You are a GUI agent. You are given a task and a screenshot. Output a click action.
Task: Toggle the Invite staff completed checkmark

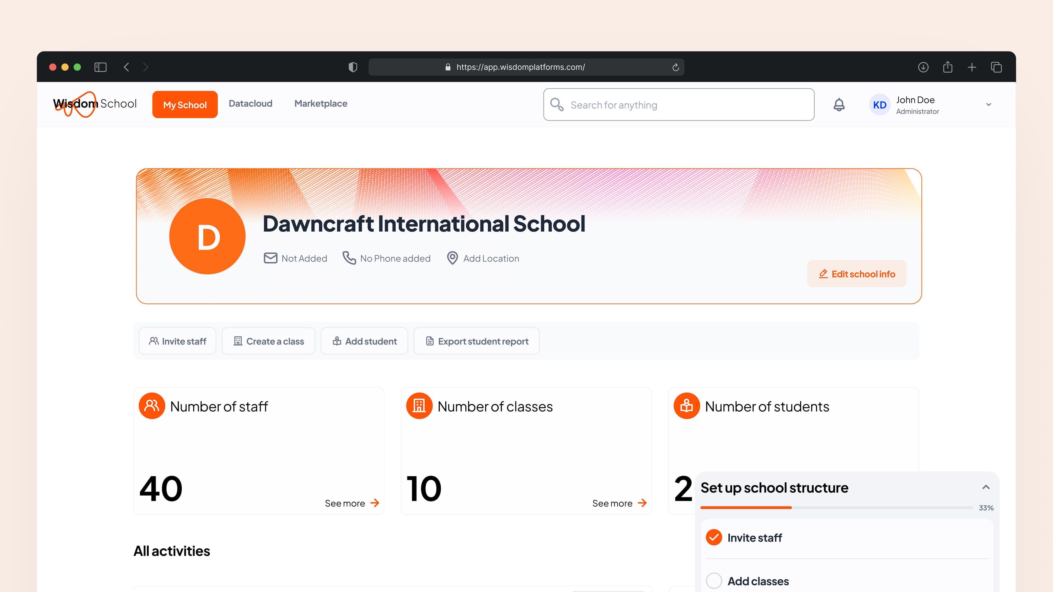(x=714, y=537)
